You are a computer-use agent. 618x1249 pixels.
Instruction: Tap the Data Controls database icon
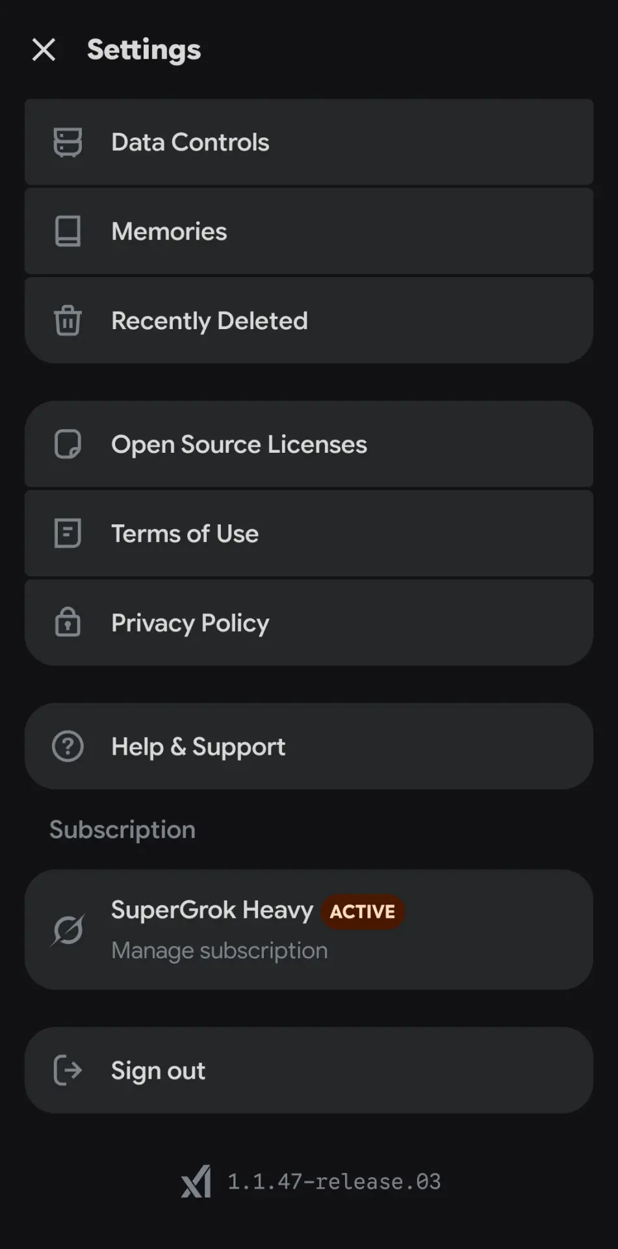click(68, 142)
